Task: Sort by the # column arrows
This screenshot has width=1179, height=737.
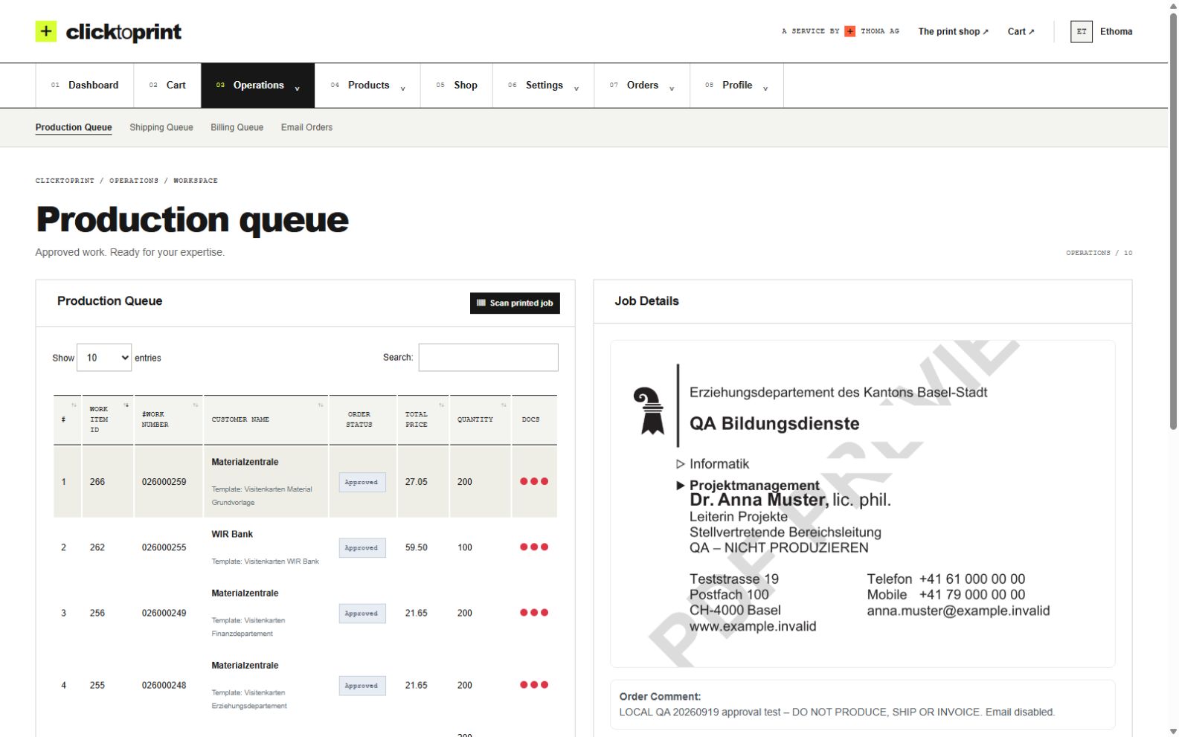Action: tap(74, 405)
